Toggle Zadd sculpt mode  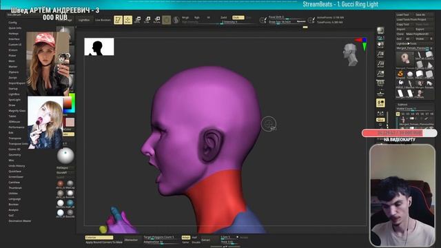tap(223, 17)
